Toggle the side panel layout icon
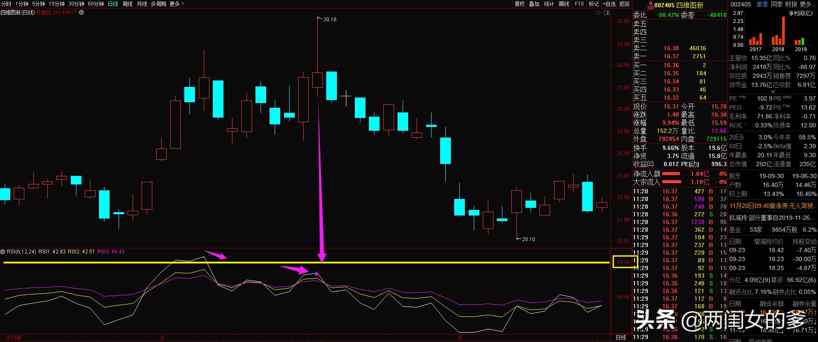 [606, 13]
